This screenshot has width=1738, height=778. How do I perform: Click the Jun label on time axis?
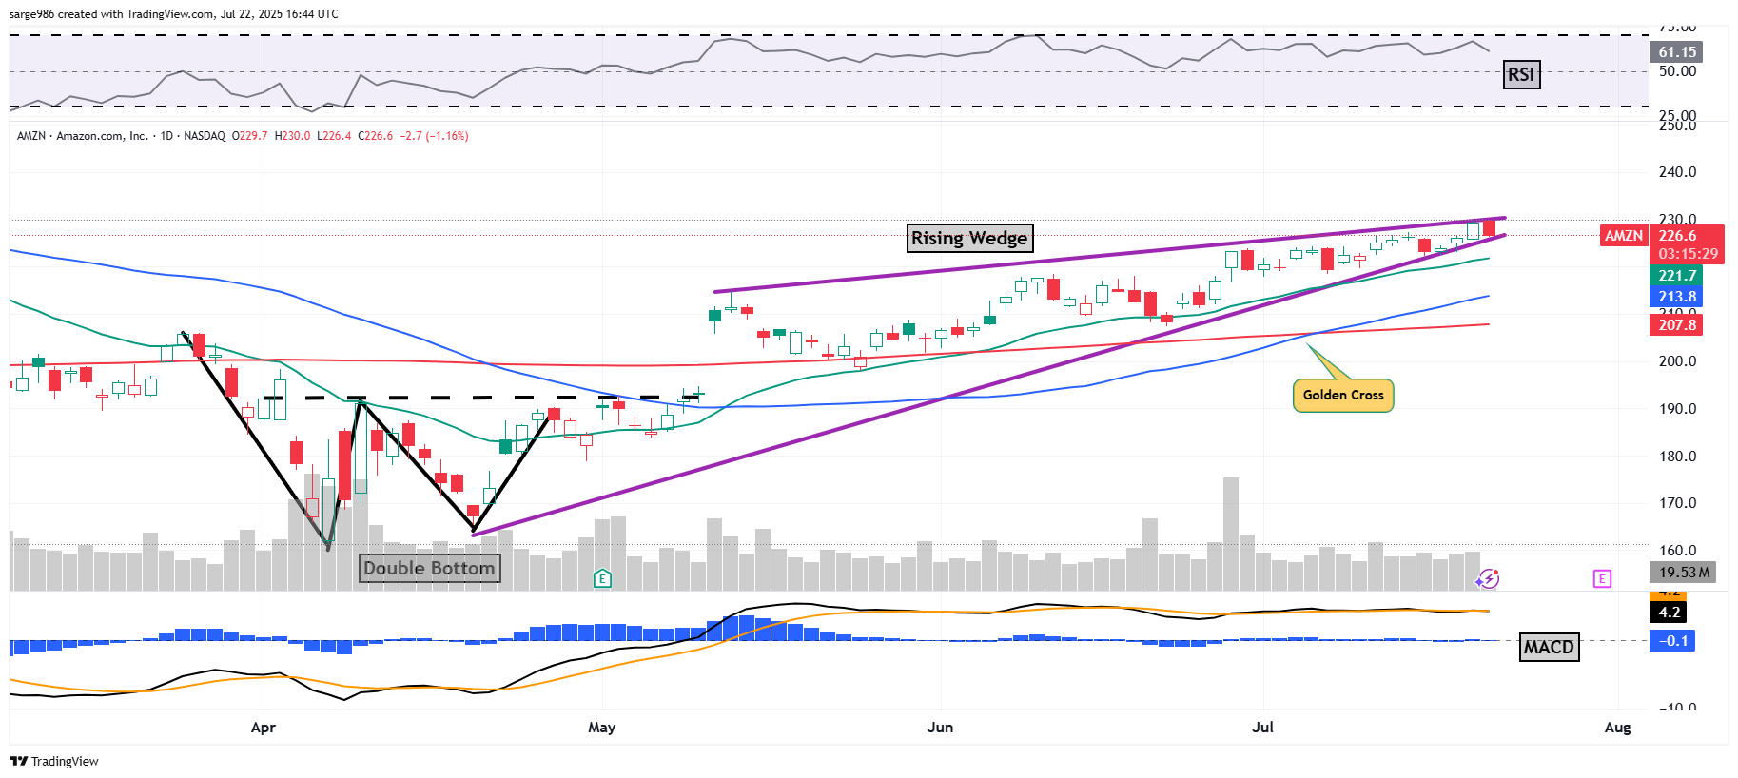click(940, 728)
